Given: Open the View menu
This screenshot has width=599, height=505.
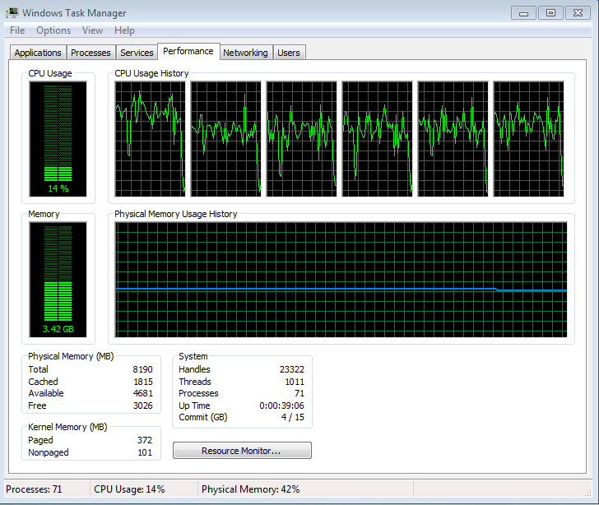Looking at the screenshot, I should pos(92,30).
